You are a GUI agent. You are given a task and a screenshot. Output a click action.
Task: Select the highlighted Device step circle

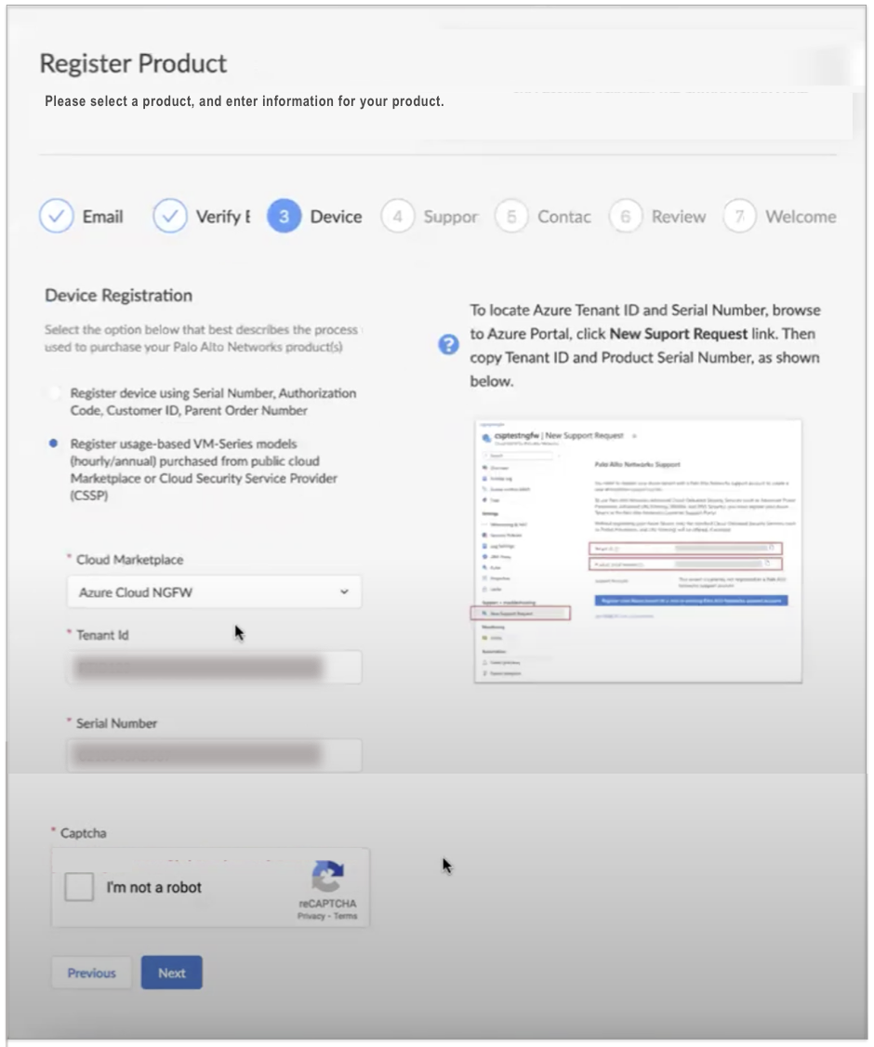tap(283, 215)
